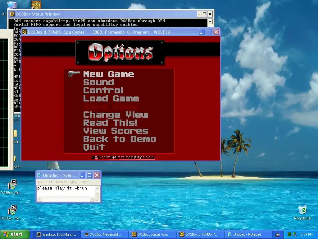318x239 pixels.
Task: Select New Game in Wolf3D options menu
Action: pos(108,74)
